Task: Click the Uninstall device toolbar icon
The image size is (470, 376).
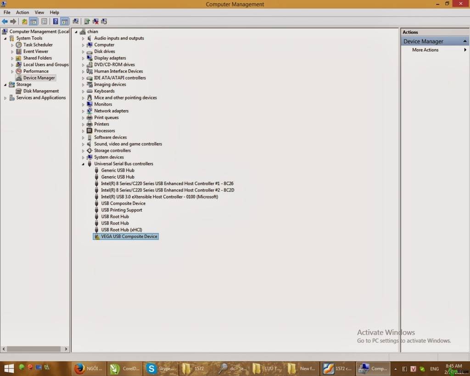Action: [x=95, y=21]
